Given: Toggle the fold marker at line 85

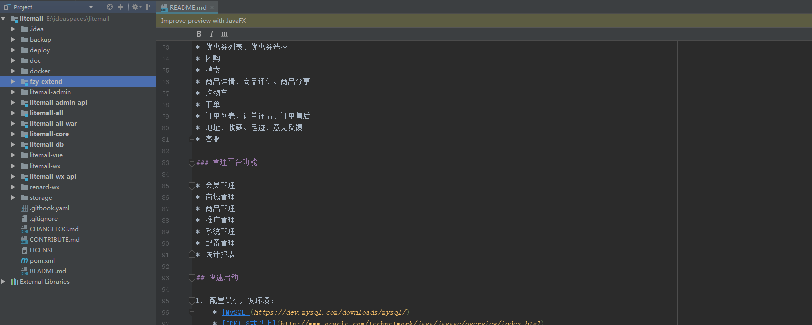Looking at the screenshot, I should click(x=192, y=186).
